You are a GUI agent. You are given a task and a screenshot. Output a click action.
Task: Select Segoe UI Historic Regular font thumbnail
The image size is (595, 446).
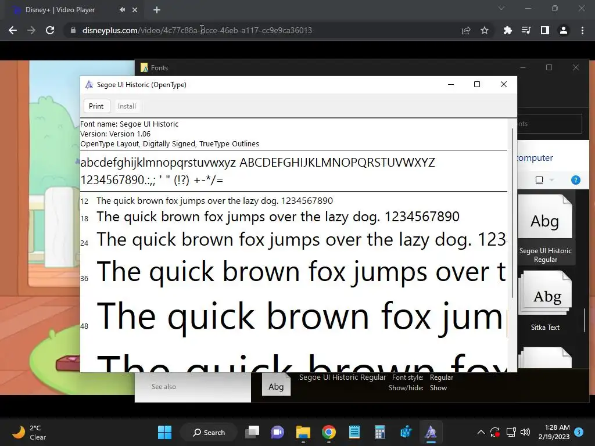tap(546, 229)
